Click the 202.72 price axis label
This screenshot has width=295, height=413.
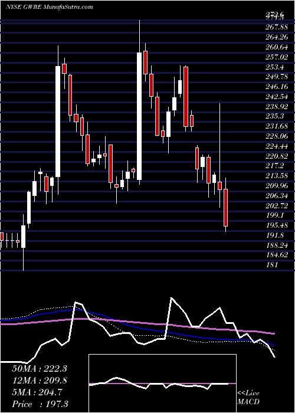point(278,206)
